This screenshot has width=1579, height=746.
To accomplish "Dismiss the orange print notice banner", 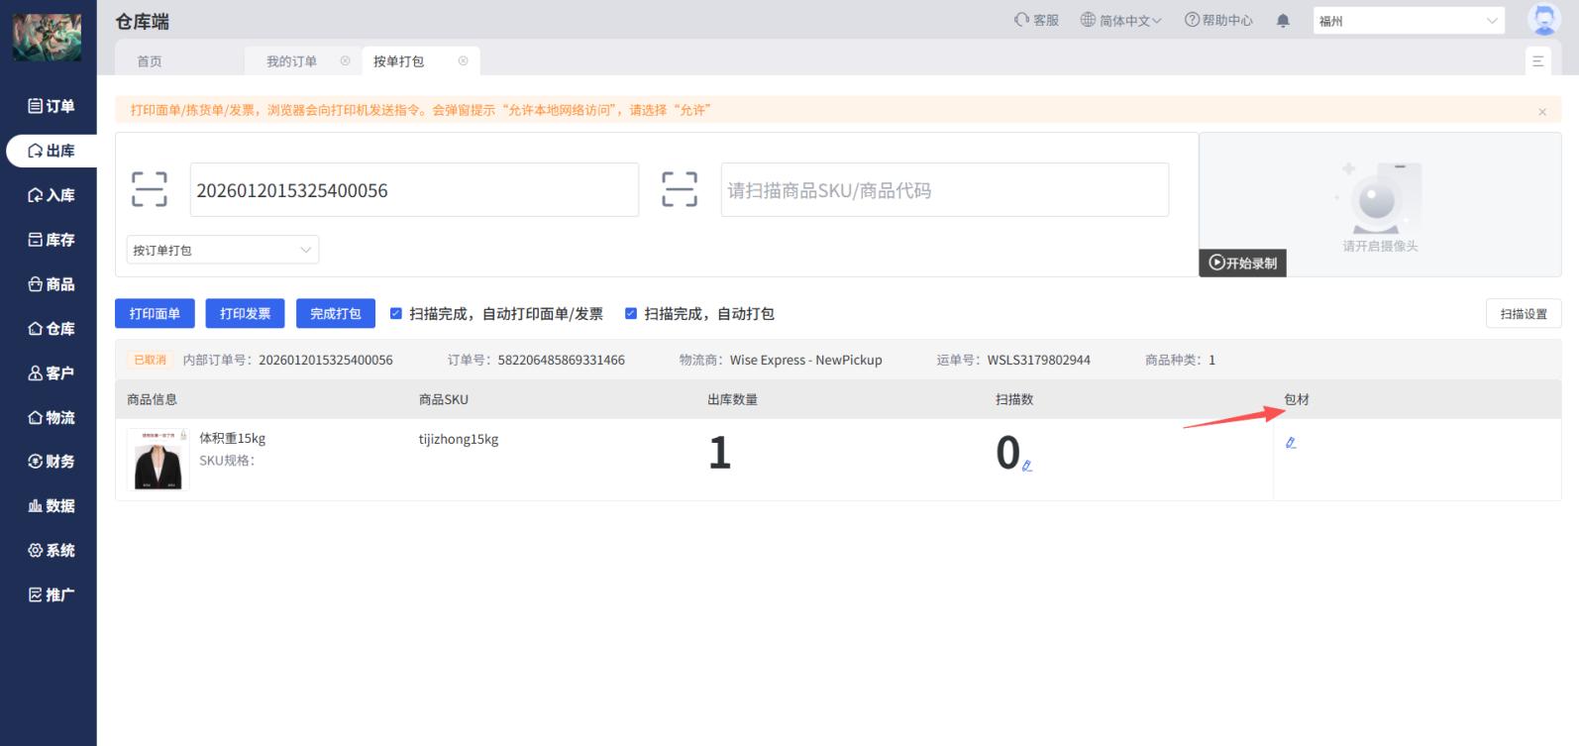I will pos(1542,112).
